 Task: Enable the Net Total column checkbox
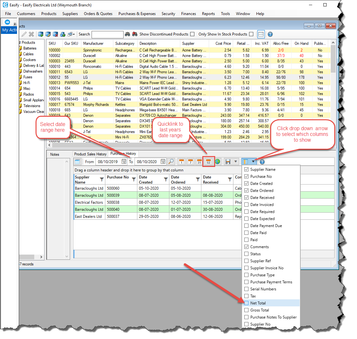coord(246,303)
